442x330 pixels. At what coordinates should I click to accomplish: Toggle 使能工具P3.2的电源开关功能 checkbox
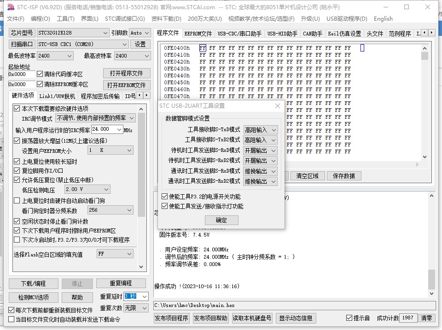165,196
